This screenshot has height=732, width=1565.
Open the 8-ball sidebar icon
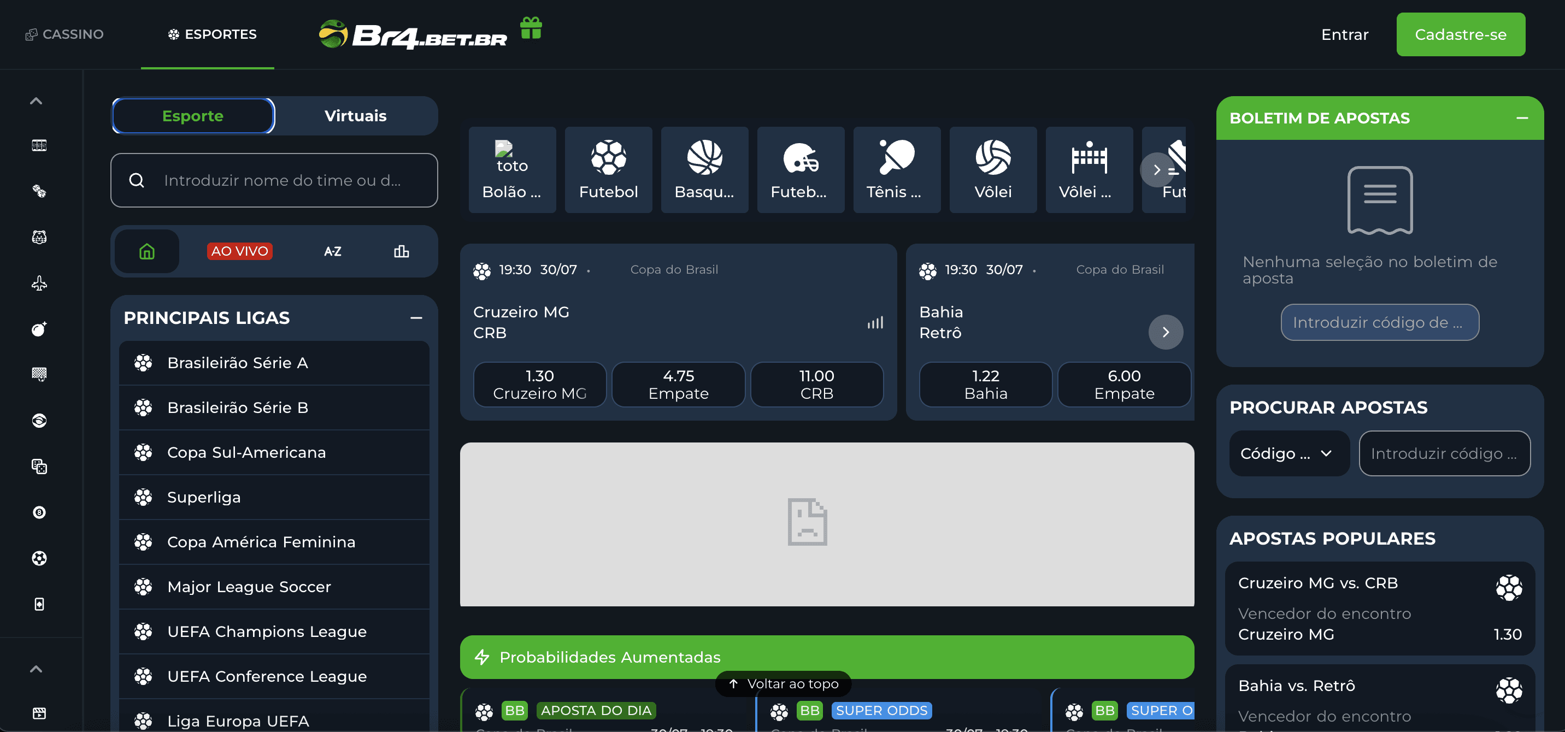[39, 512]
